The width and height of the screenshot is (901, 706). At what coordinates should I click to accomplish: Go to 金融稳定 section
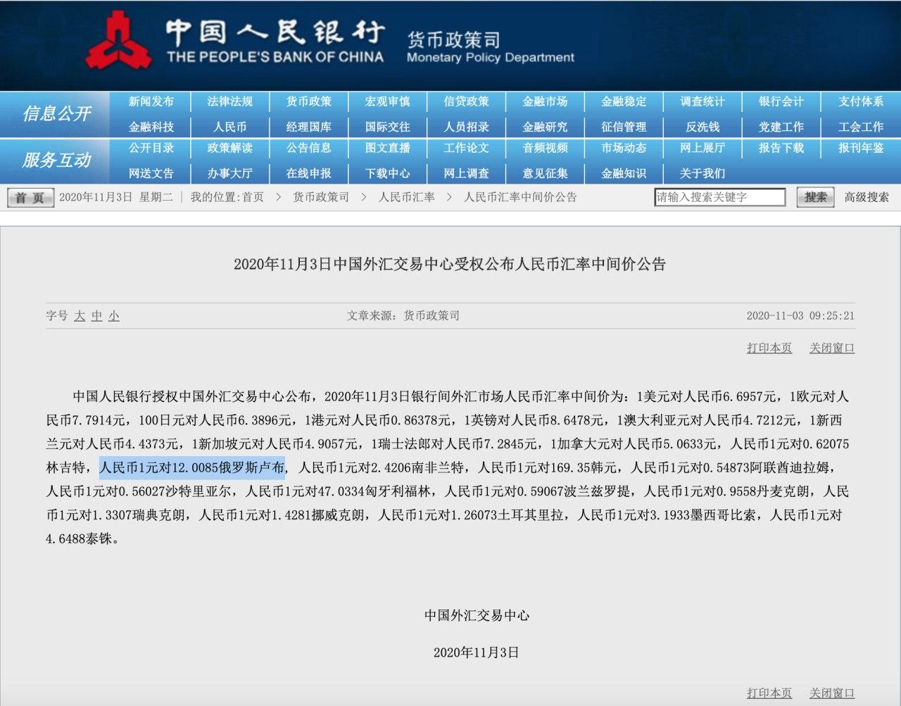624,101
